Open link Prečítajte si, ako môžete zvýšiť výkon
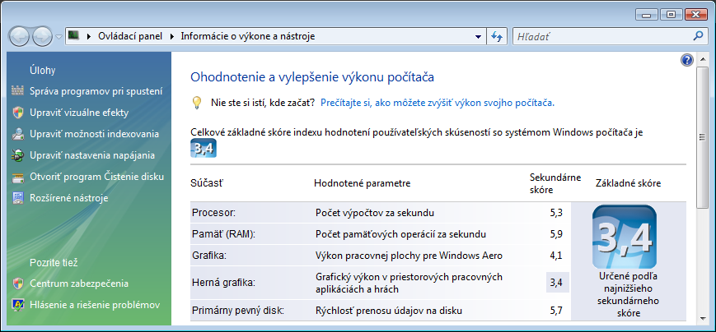 click(x=438, y=103)
